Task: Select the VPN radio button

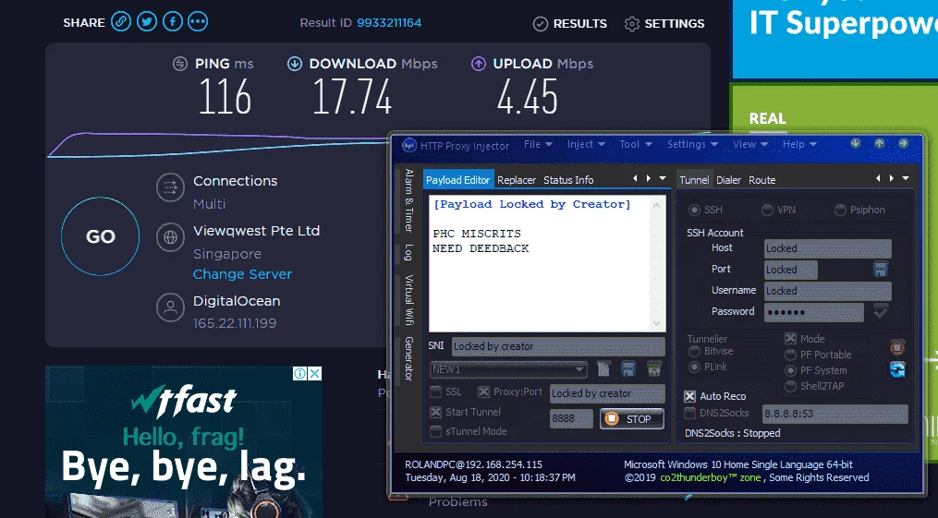Action: (x=767, y=210)
